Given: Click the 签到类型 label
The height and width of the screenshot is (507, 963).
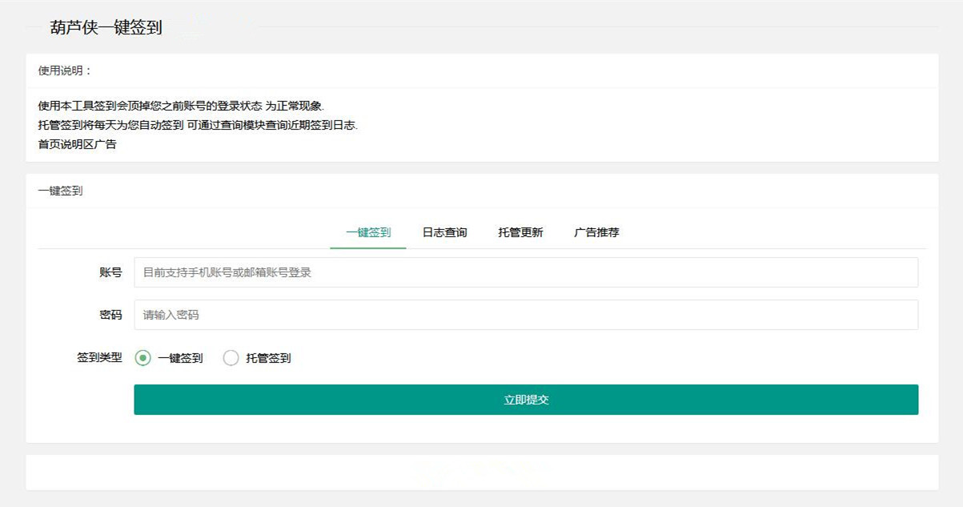Looking at the screenshot, I should coord(99,358).
